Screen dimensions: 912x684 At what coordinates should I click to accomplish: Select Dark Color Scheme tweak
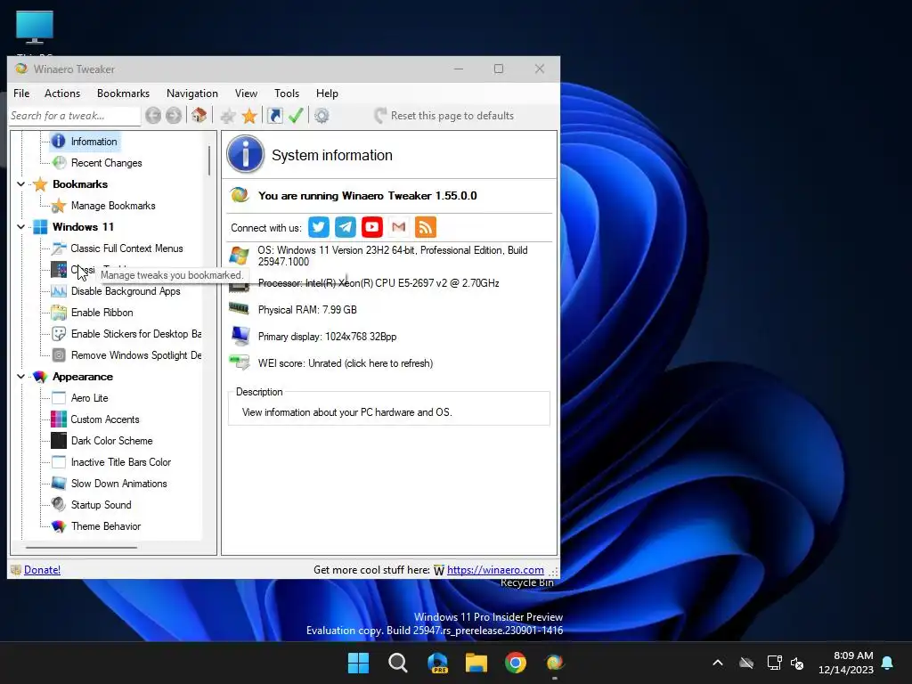pos(111,441)
